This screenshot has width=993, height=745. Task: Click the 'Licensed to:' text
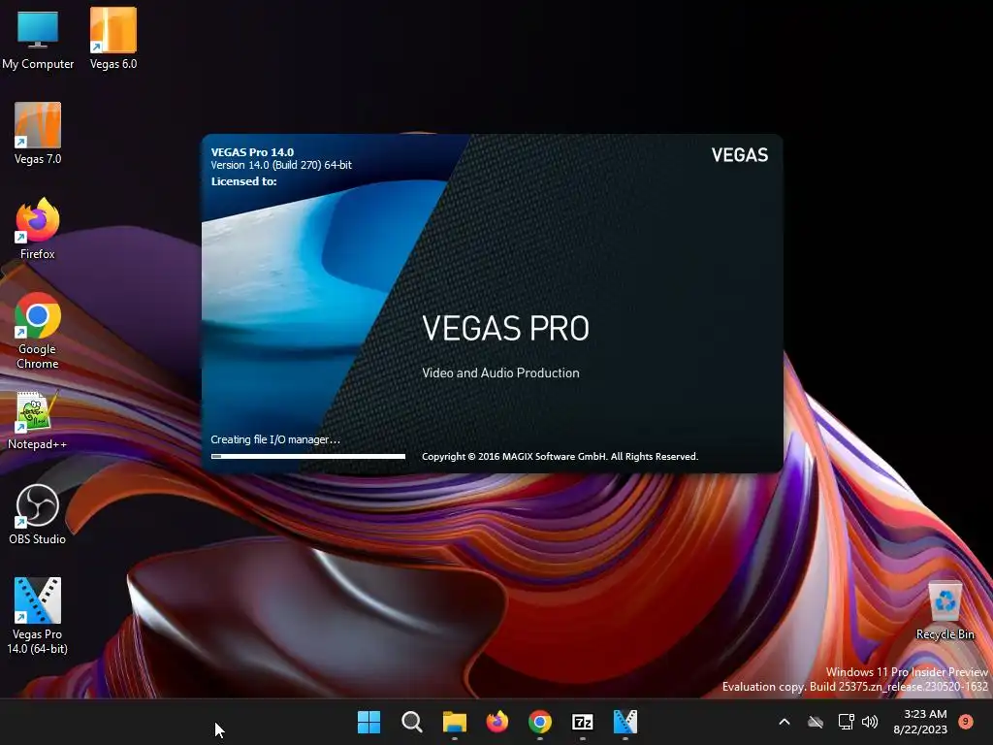click(x=243, y=181)
